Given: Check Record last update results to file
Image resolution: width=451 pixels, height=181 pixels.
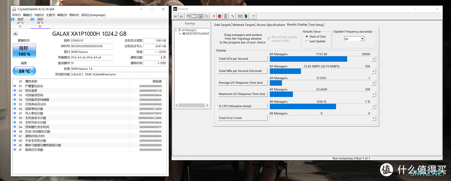Looking at the screenshot, I should [x=269, y=38].
